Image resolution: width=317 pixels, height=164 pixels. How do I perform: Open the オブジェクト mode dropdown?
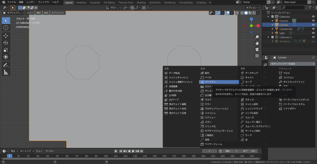(13, 13)
